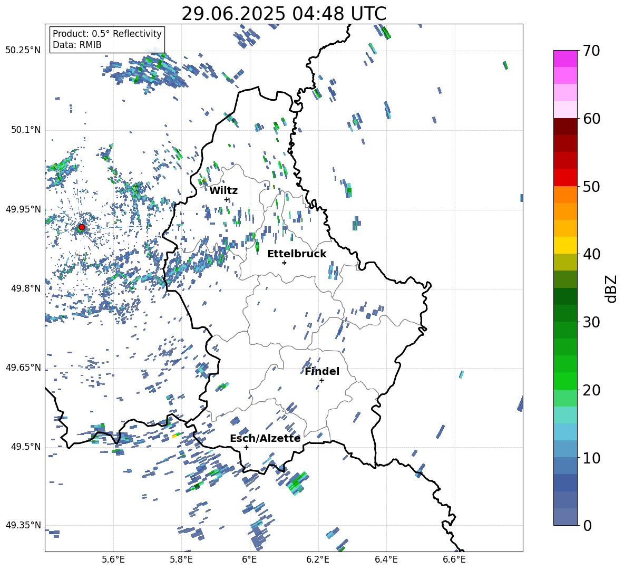The height and width of the screenshot is (570, 624).
Task: Click the 5.8°E longitude label
Action: click(x=181, y=559)
